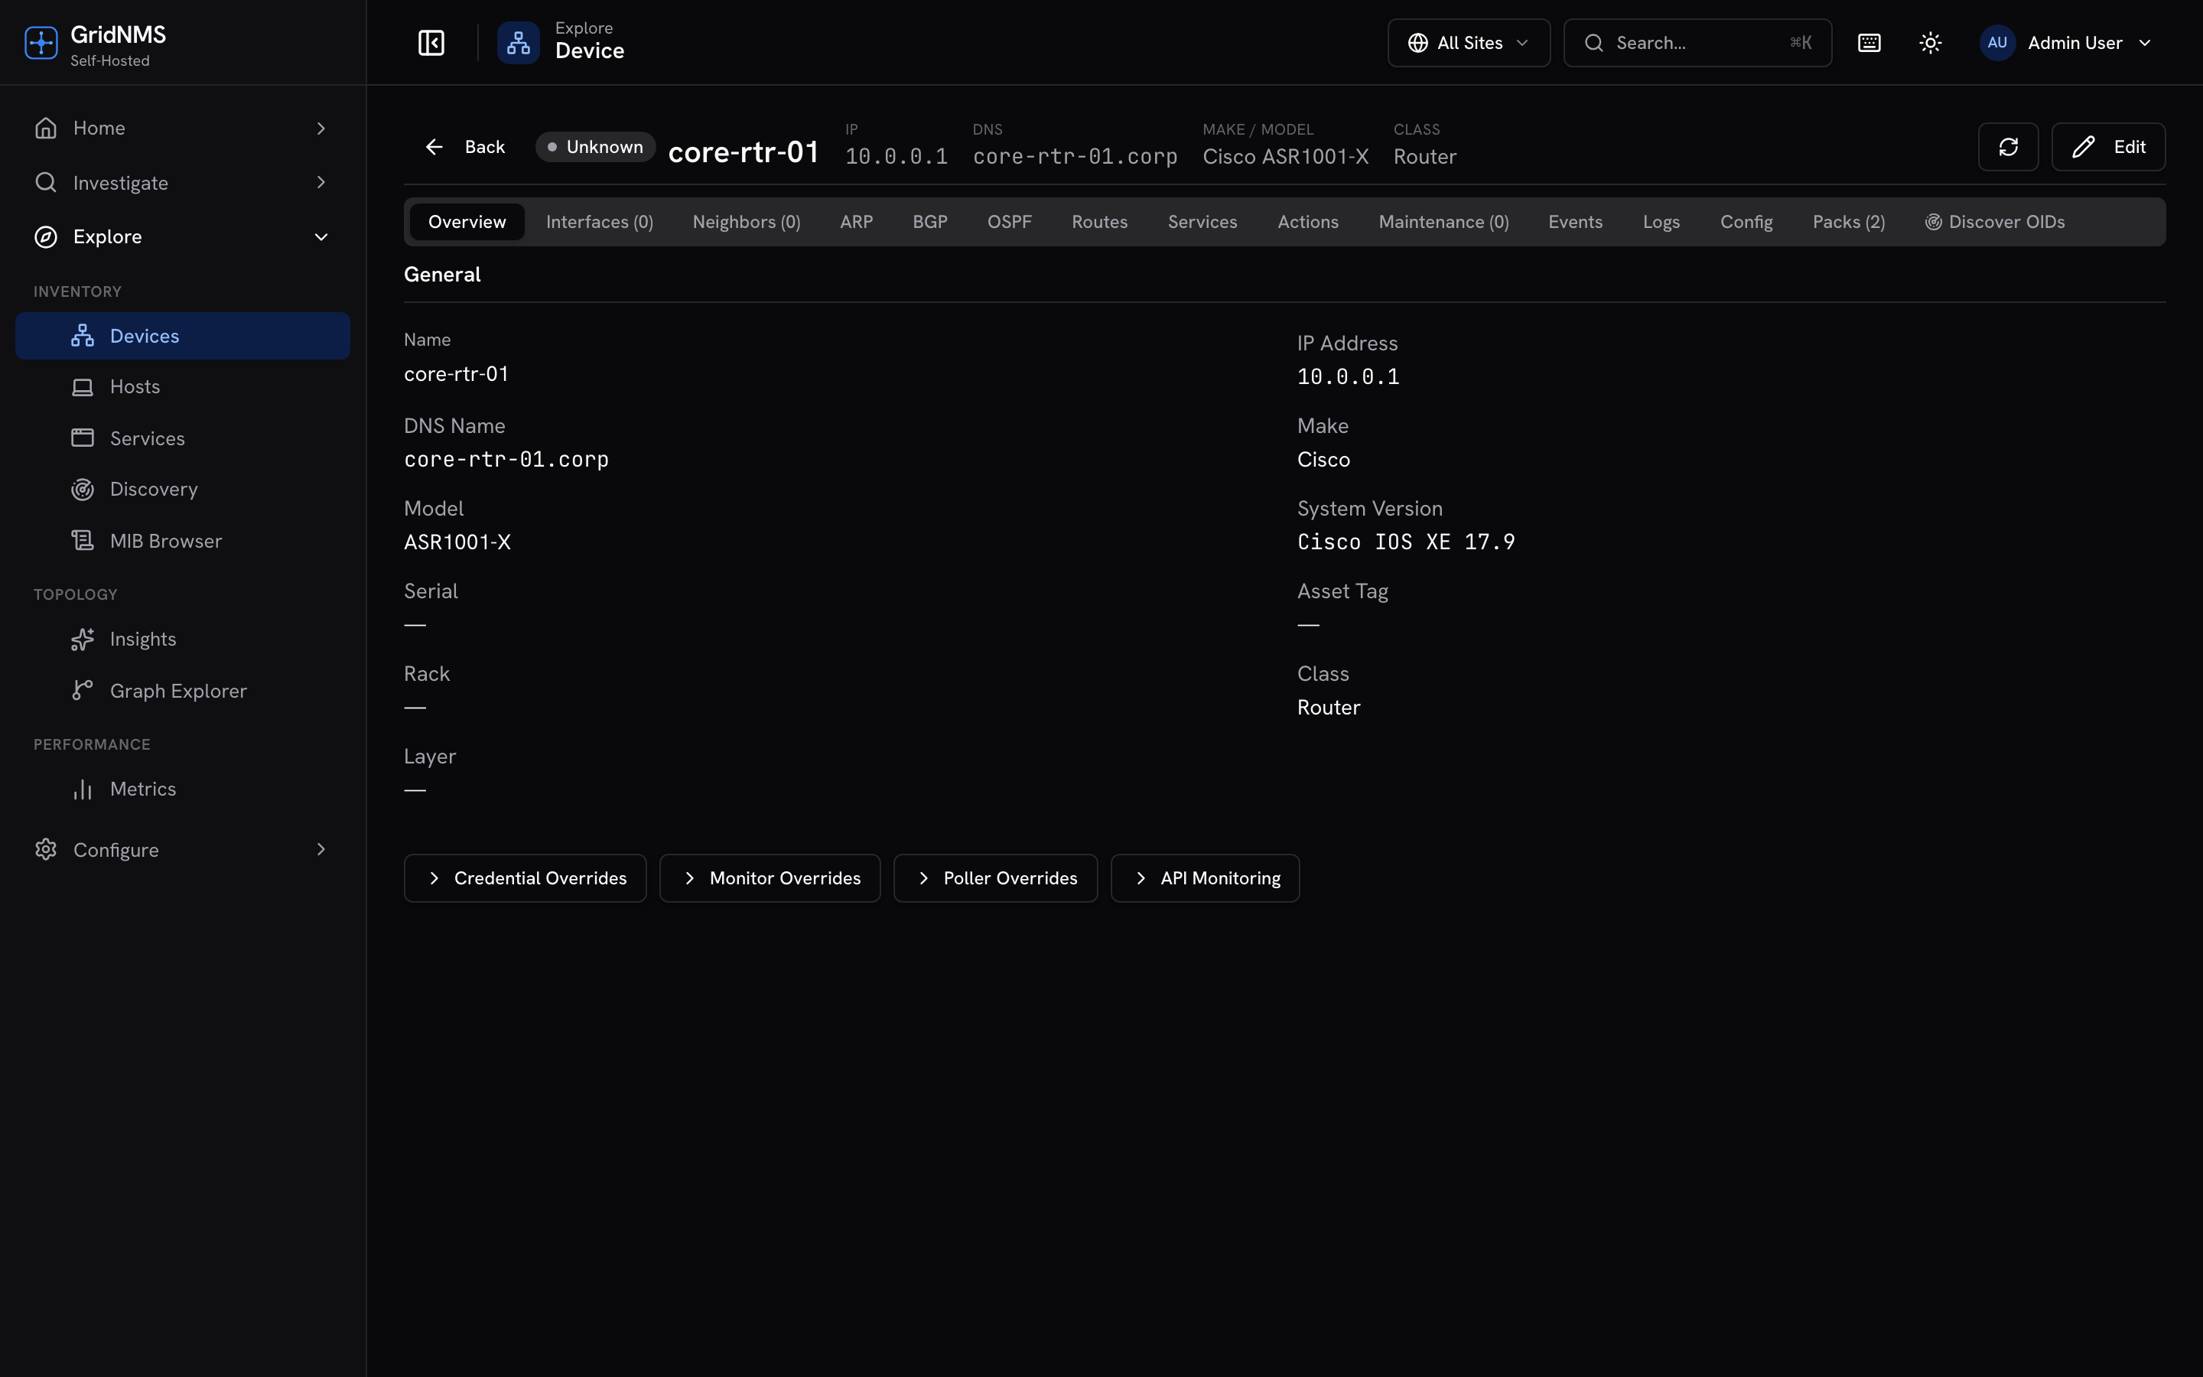Expand the Home section chevron
This screenshot has height=1377, width=2203.
[x=321, y=129]
